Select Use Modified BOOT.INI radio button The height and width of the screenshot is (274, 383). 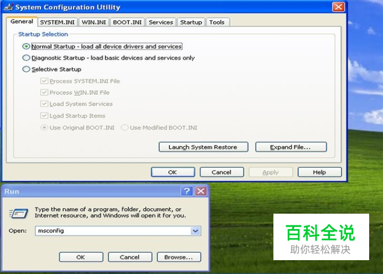pyautogui.click(x=125, y=127)
